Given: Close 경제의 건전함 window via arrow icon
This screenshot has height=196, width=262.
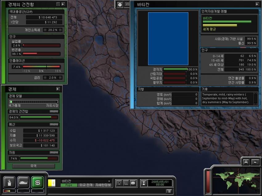Looking at the screenshot, I should click(63, 4).
